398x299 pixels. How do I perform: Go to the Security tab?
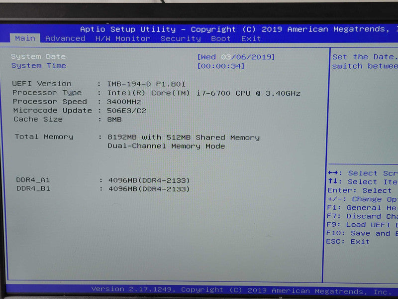[181, 39]
